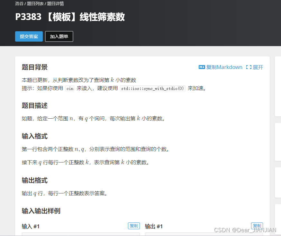Click the 加入题单 button
The height and width of the screenshot is (236, 281).
point(59,36)
